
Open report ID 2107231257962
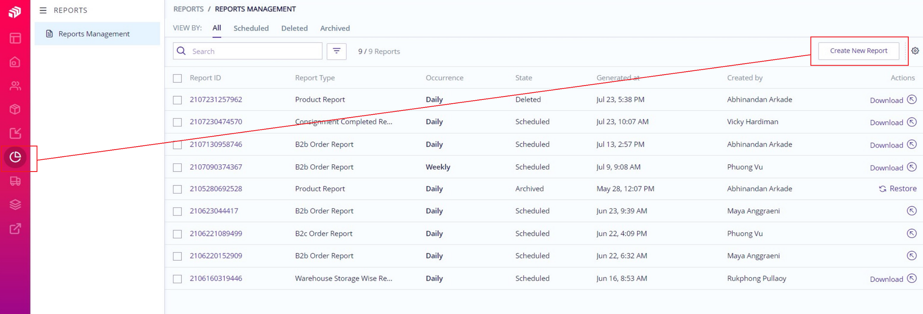point(216,99)
